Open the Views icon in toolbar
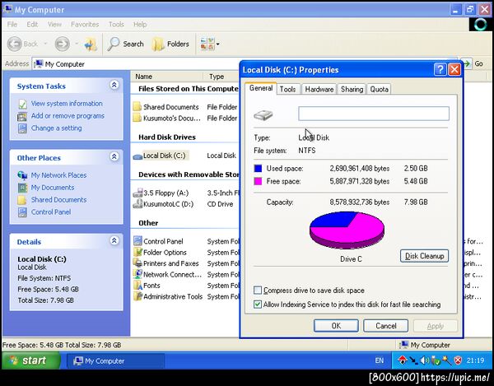494x386 pixels. tap(207, 44)
